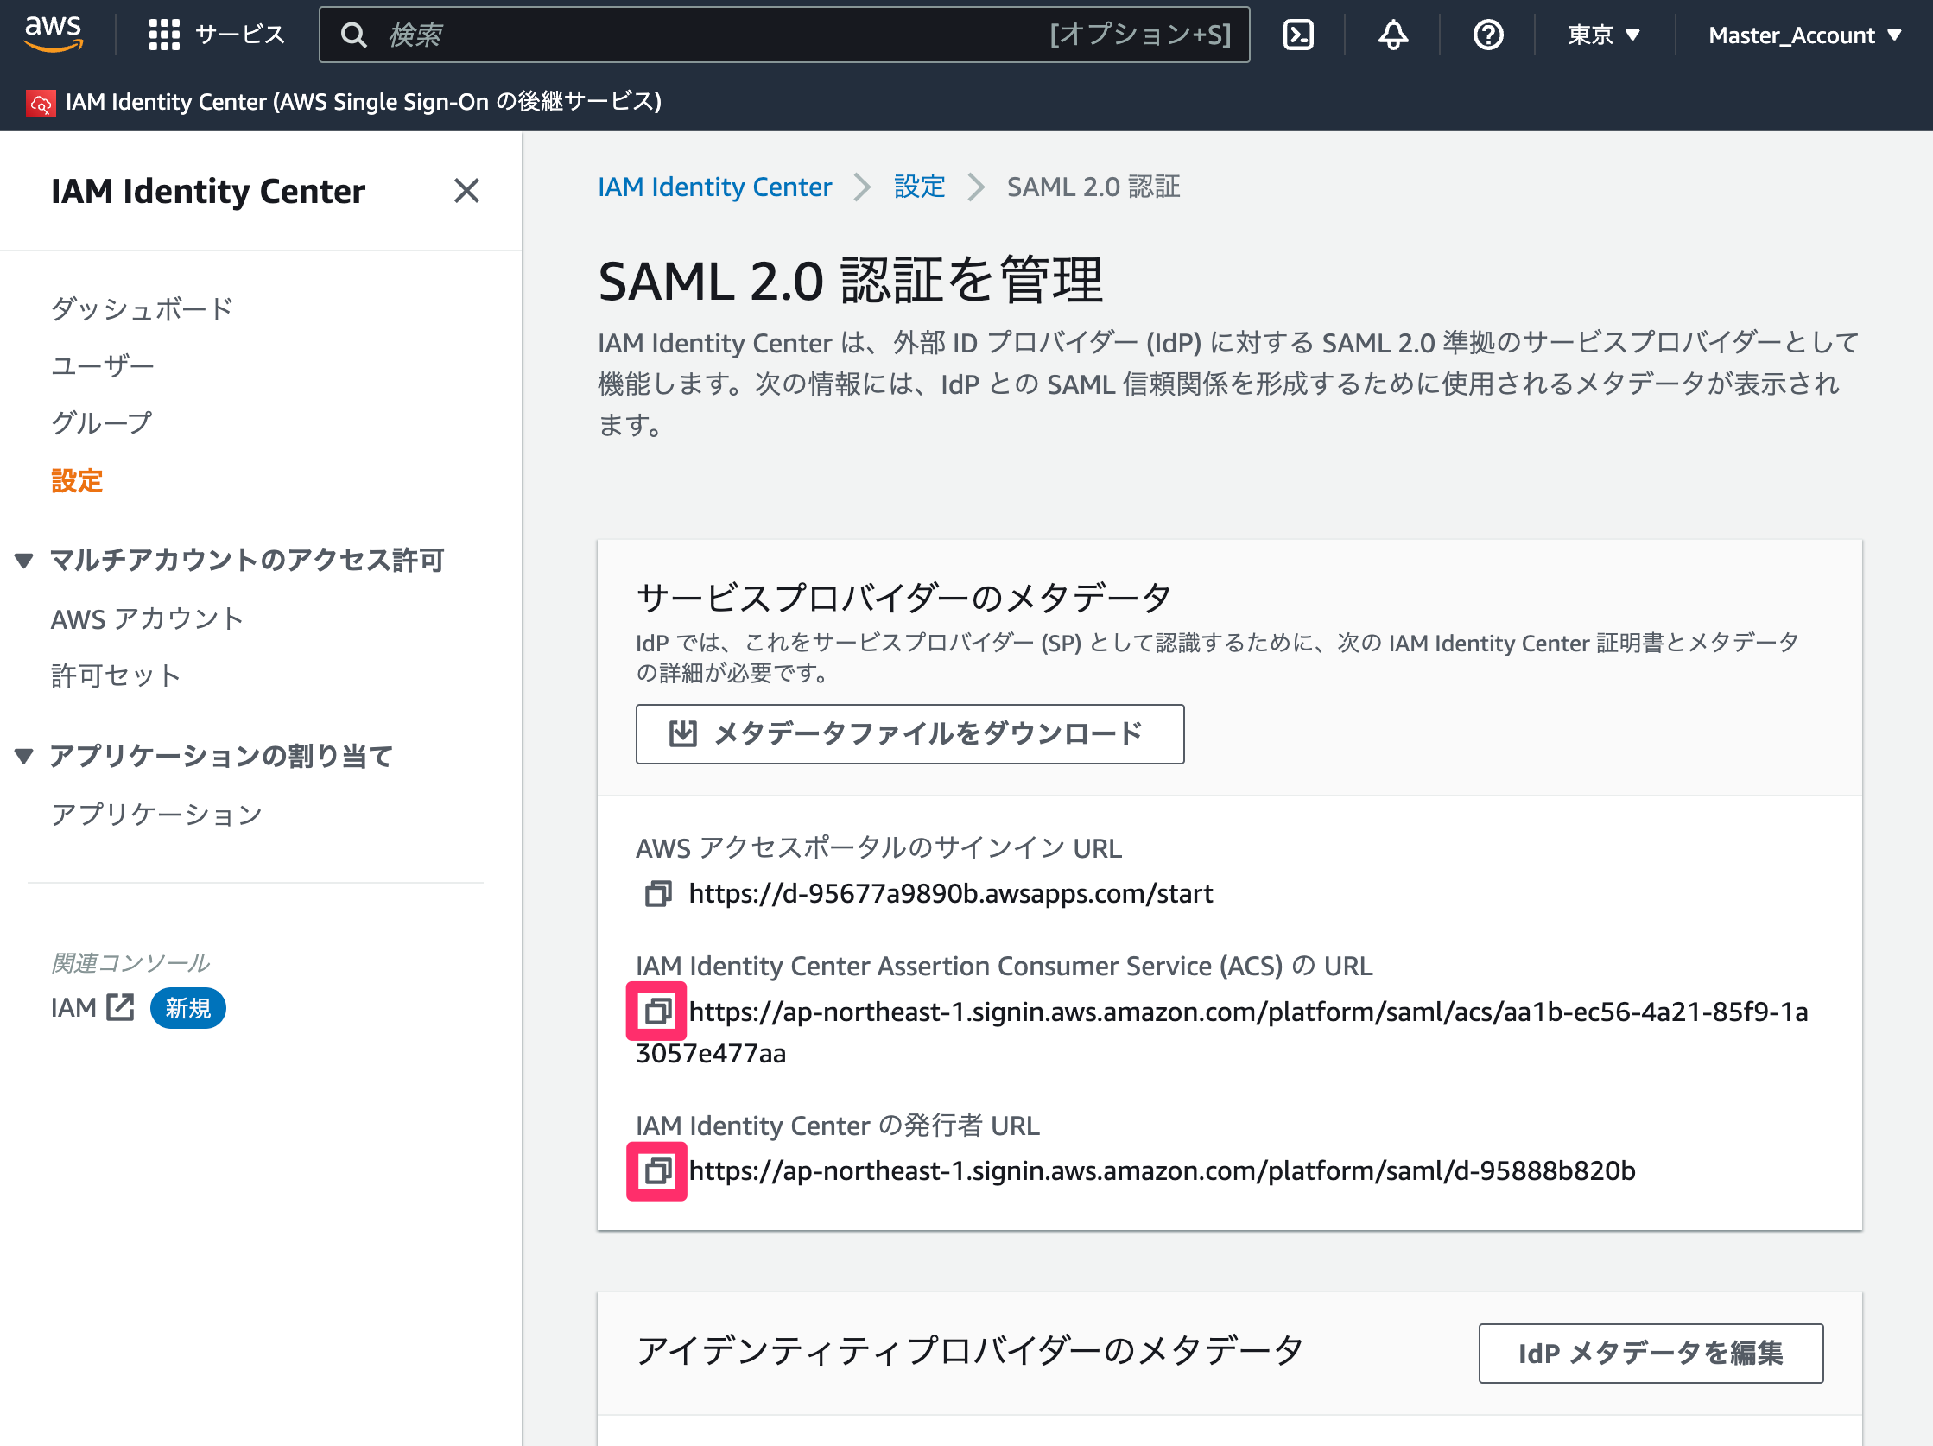The image size is (1933, 1446).
Task: Copy the AWS access portal sign-in URL
Action: coord(658,893)
